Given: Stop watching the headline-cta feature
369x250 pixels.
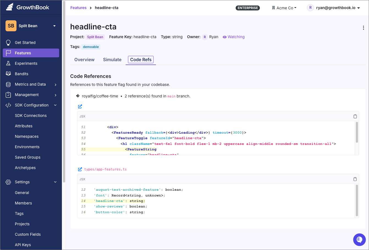Looking at the screenshot, I should pos(233,37).
